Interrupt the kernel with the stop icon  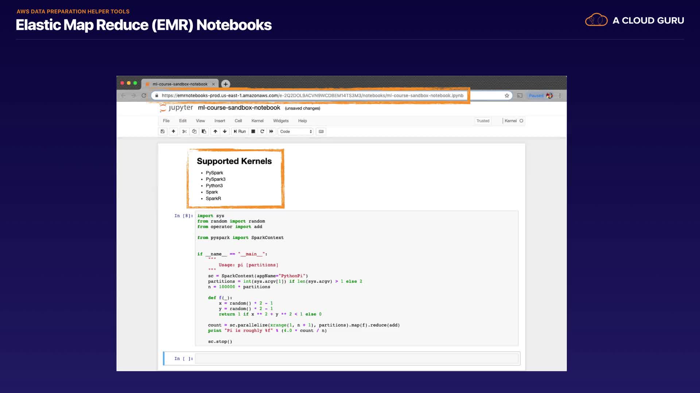tap(253, 131)
